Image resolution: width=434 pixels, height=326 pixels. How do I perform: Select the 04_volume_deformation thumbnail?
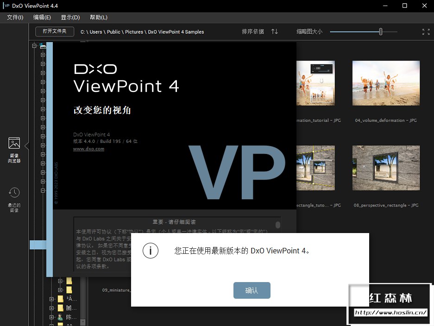point(386,83)
